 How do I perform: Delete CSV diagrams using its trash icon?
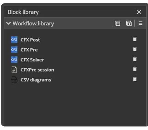[135, 79]
